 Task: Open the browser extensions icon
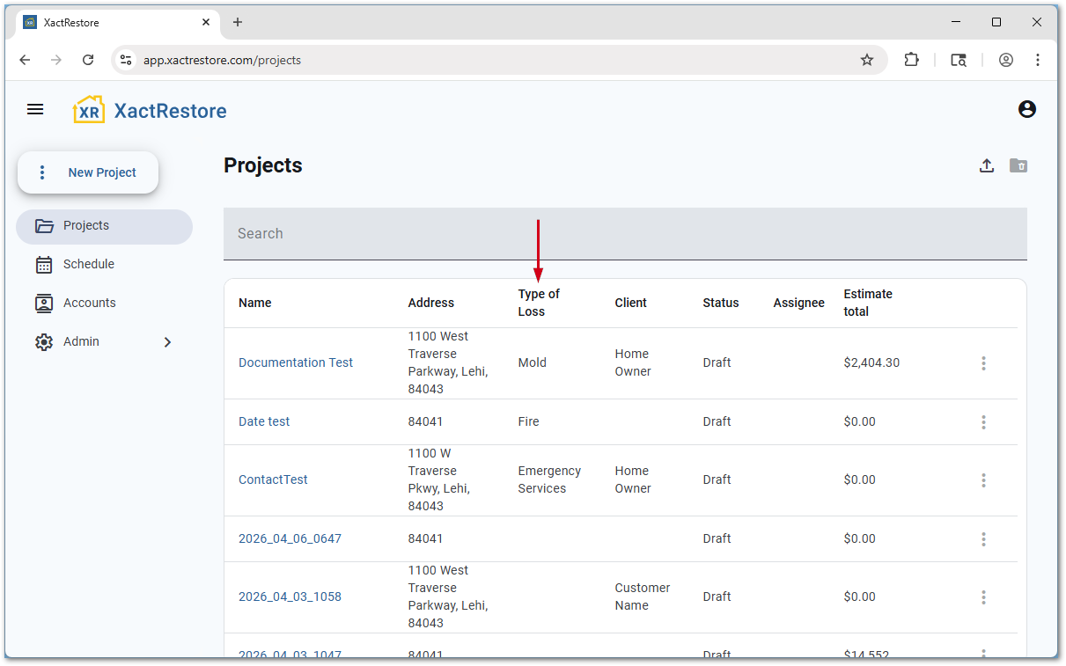[x=912, y=60]
